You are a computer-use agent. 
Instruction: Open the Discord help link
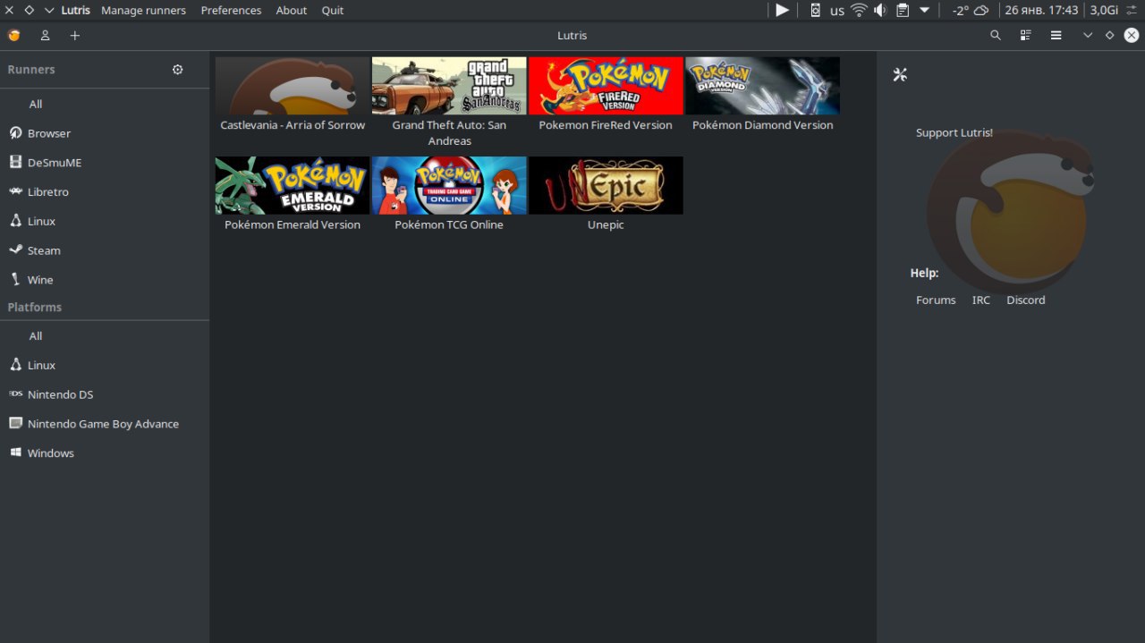click(1026, 300)
